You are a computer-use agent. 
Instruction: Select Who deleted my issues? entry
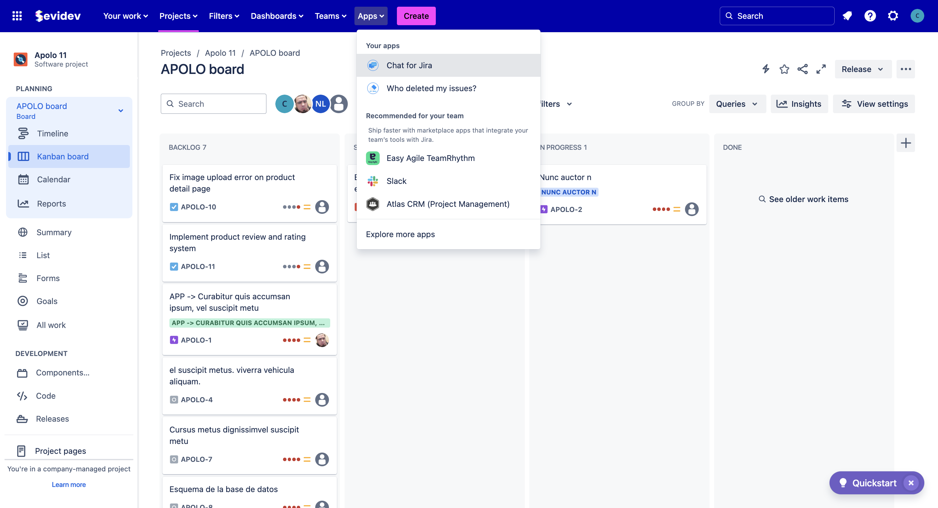pyautogui.click(x=448, y=88)
